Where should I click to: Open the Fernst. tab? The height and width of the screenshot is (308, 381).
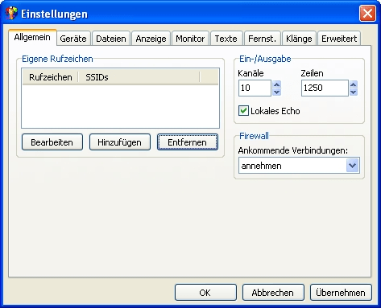pos(262,39)
